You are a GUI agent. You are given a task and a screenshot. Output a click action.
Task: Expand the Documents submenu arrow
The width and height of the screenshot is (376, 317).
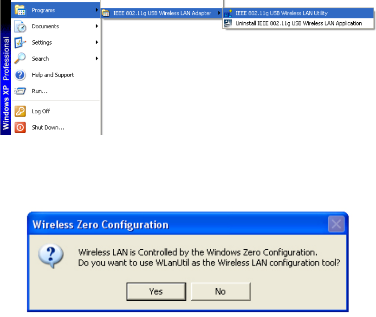pos(97,26)
